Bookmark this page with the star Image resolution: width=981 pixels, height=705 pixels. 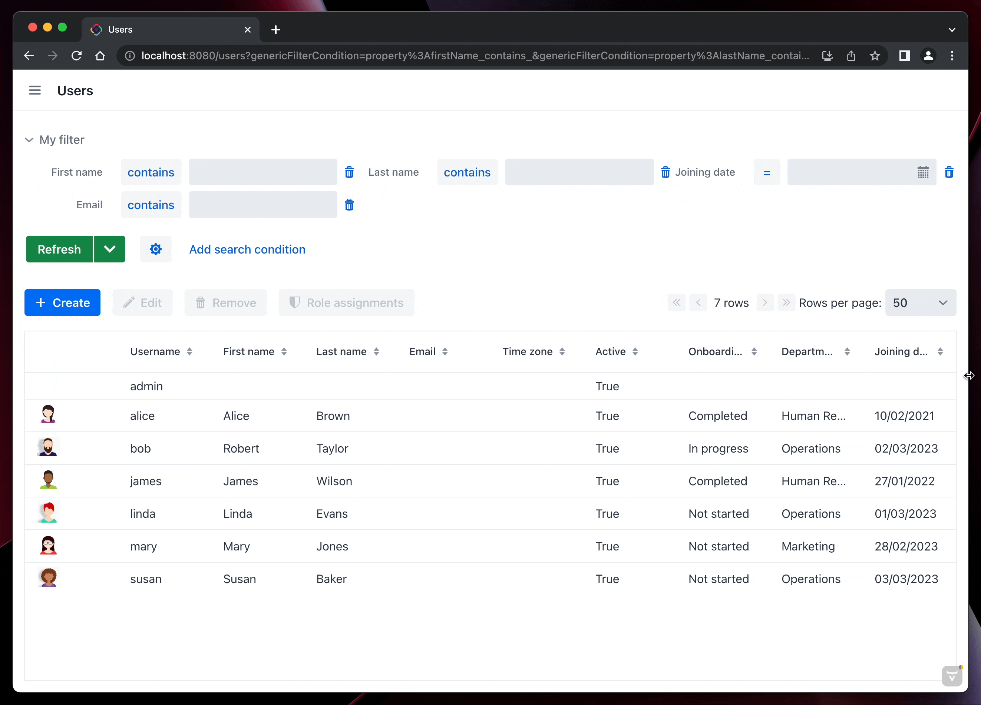point(875,56)
